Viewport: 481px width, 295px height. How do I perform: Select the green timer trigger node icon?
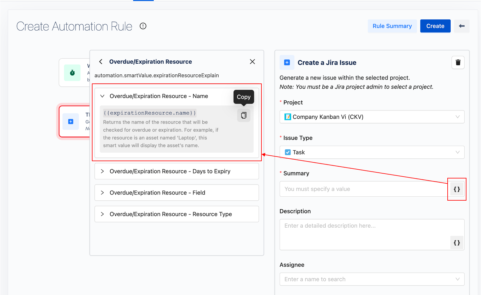click(72, 73)
